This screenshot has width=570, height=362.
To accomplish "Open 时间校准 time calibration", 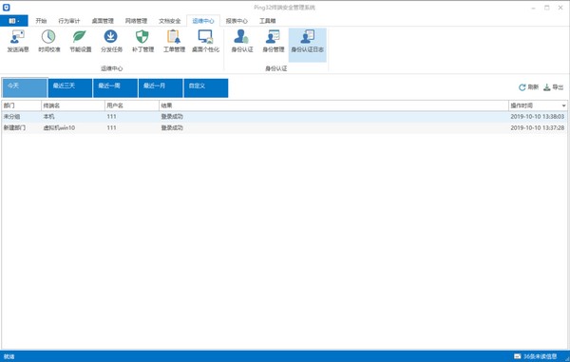I will click(49, 42).
